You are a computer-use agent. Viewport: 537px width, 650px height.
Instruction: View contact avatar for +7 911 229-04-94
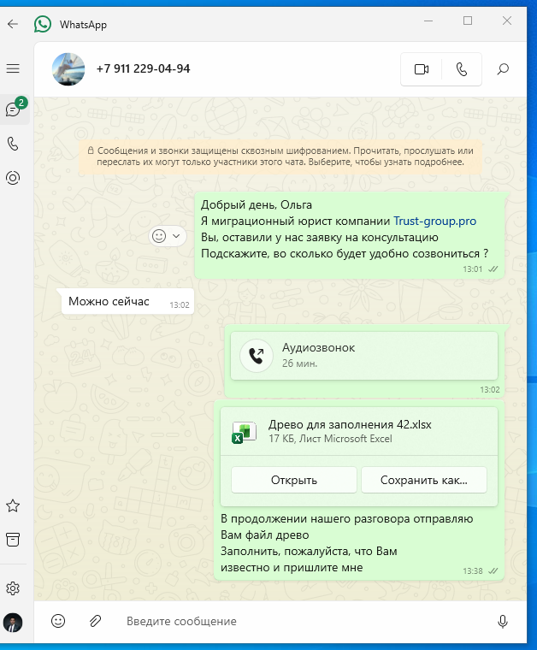click(x=68, y=69)
